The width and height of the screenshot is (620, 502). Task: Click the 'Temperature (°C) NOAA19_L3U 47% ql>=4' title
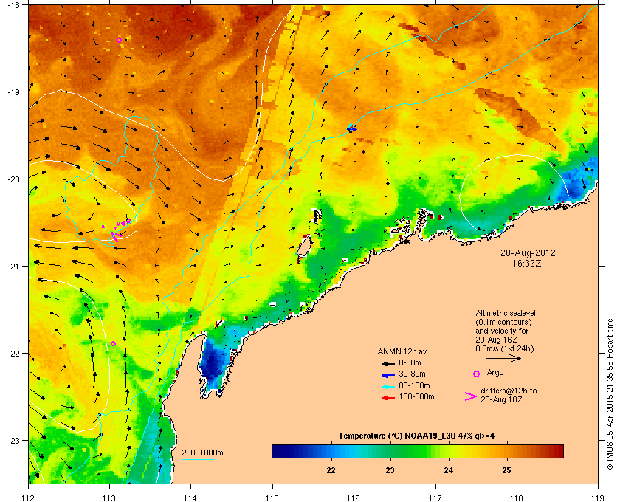coord(416,436)
